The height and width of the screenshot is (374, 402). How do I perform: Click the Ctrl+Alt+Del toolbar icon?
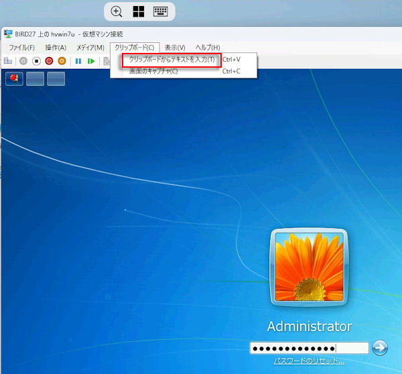8,61
